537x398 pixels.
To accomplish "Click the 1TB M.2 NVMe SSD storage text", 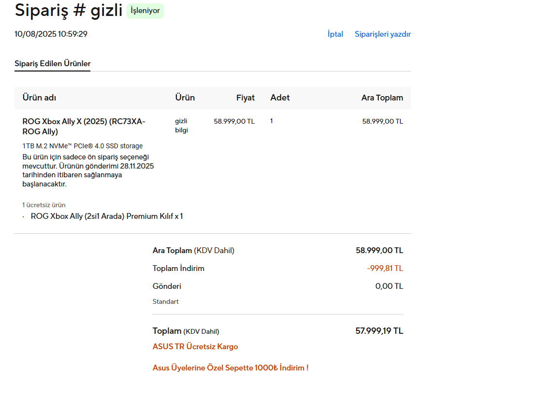I will tap(82, 146).
